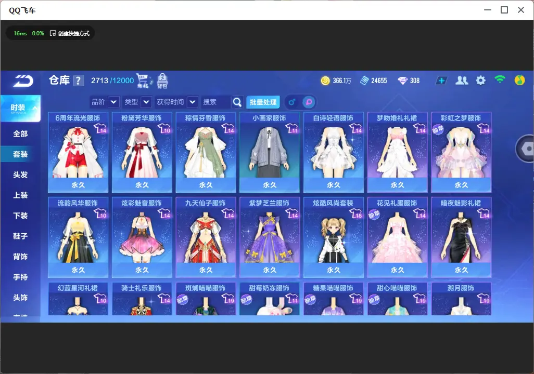Screen dimensions: 534x374
Task: Select the 甜莓奶冻服饰 outfit card
Action: pyautogui.click(x=270, y=299)
